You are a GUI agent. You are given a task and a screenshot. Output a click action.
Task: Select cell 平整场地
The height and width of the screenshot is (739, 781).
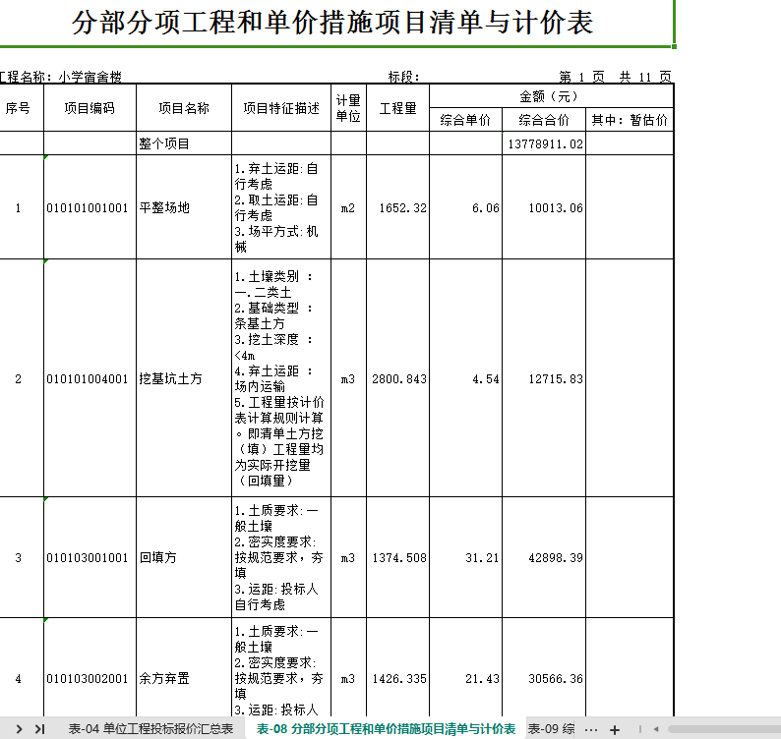(x=184, y=207)
